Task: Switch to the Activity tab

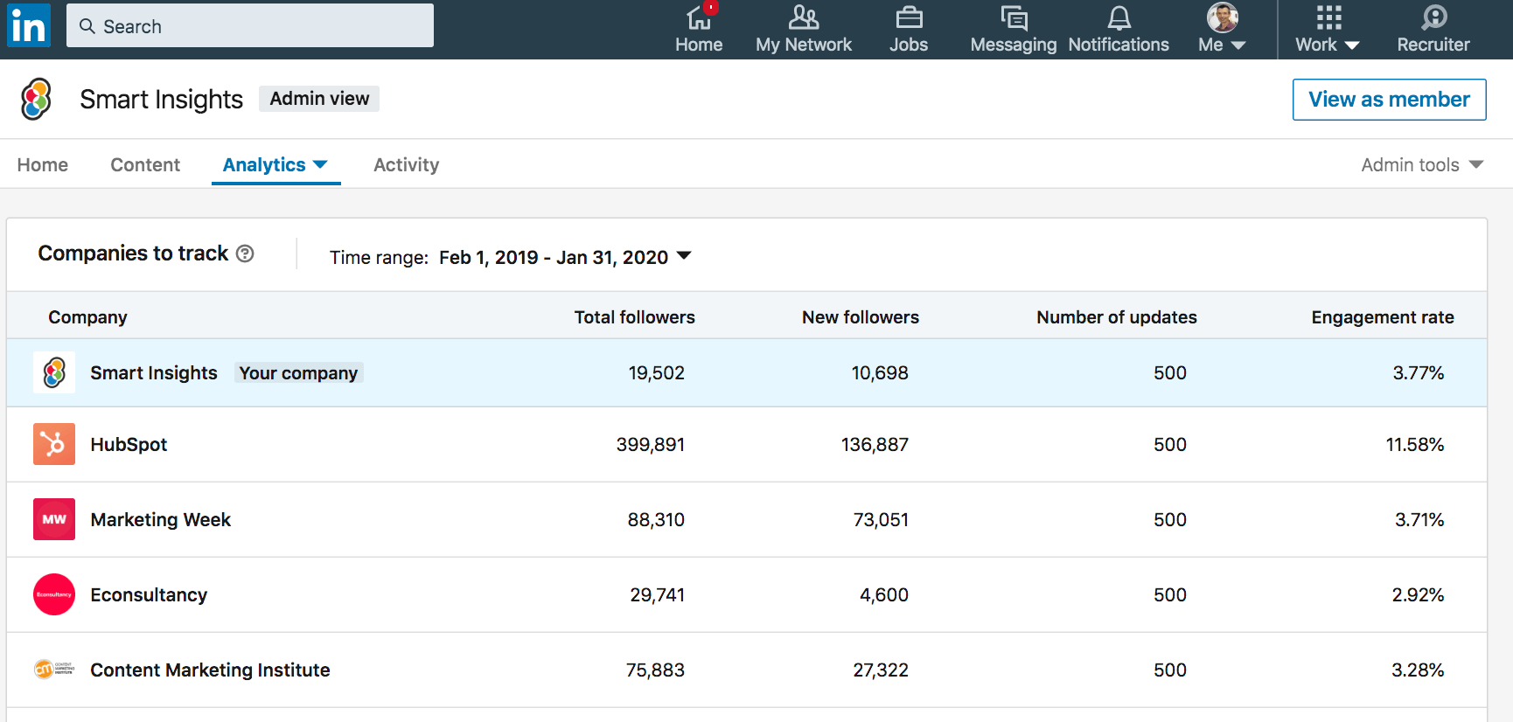Action: (x=407, y=164)
